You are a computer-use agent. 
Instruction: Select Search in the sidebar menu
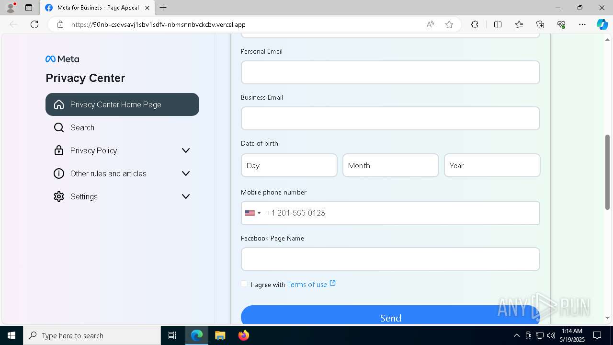[122, 127]
